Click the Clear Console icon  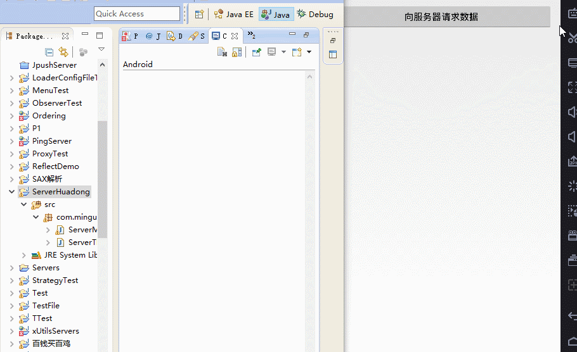tap(222, 52)
